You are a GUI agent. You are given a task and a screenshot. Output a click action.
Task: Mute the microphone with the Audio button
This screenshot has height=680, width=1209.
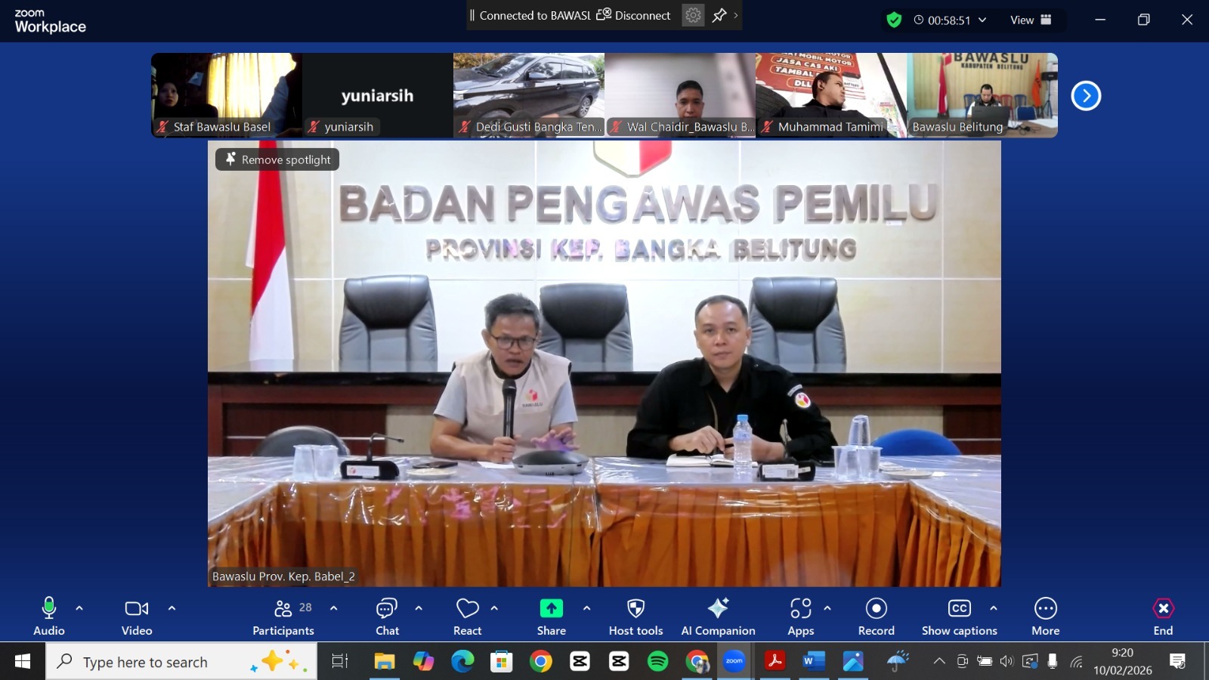click(49, 617)
